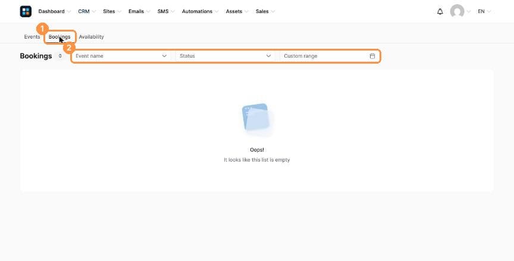Screen dimensions: 514x261
Task: Click "It looks like this list is empty"
Action: click(x=256, y=160)
